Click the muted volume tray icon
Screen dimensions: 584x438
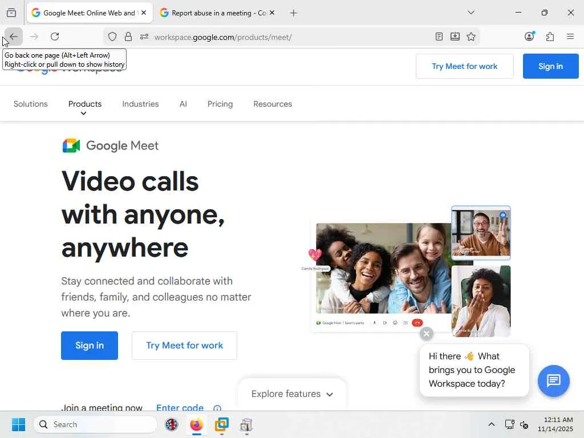[524, 424]
